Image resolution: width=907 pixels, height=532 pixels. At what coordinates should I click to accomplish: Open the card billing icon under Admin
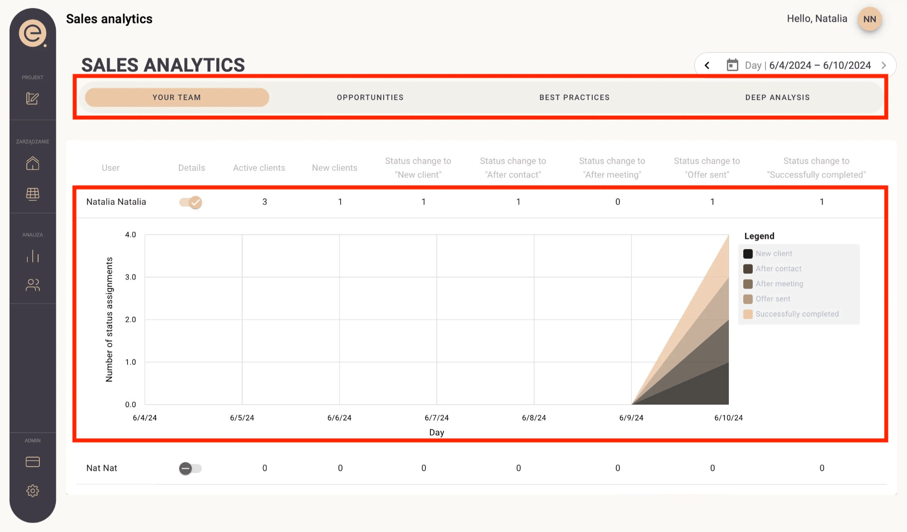(33, 462)
